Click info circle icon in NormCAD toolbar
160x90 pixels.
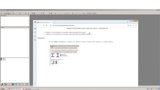pyautogui.click(x=32, y=13)
